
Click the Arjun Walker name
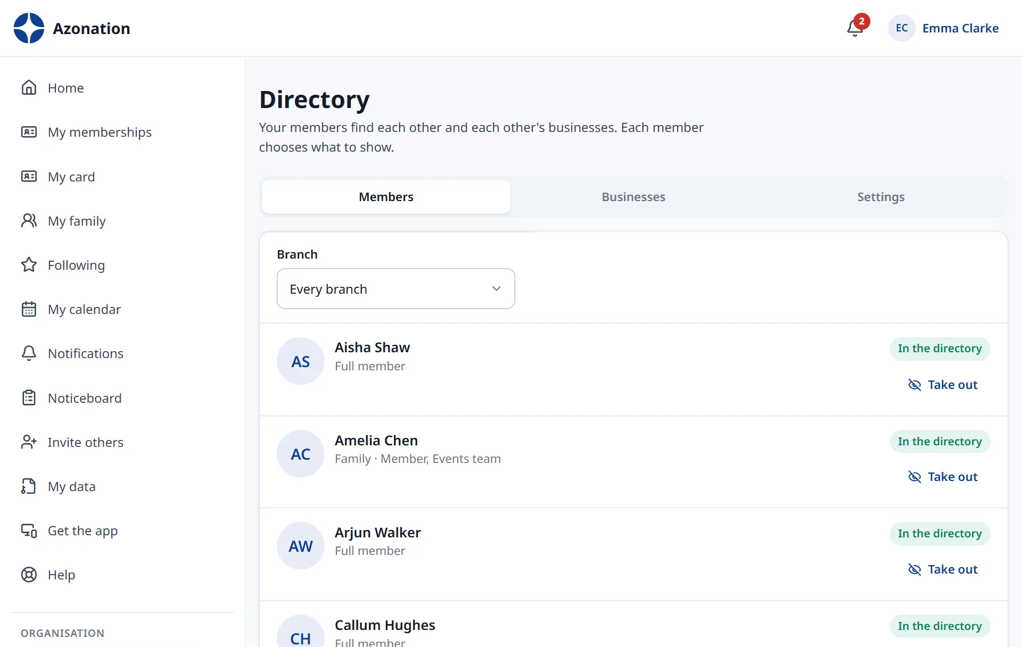(x=377, y=533)
